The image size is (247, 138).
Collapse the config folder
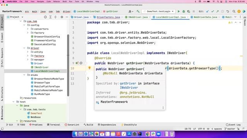[x=24, y=25]
